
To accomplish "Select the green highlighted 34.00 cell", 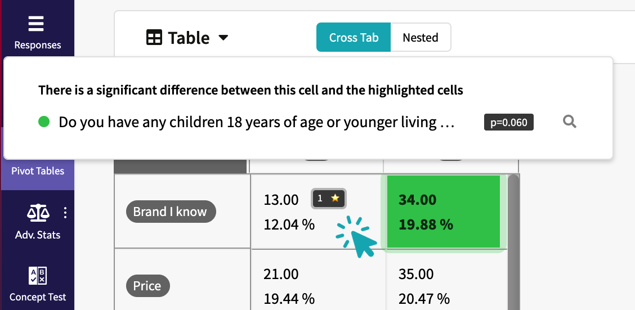I will coord(444,212).
